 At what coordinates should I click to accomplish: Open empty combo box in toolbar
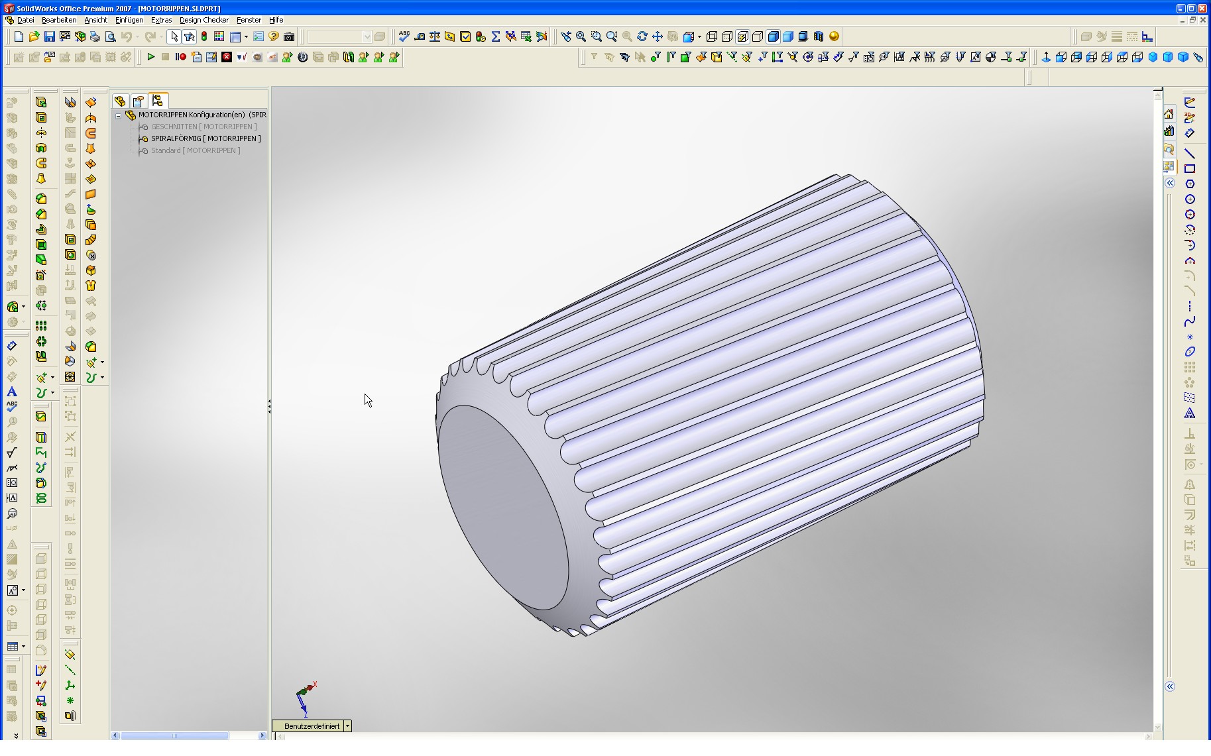(339, 36)
